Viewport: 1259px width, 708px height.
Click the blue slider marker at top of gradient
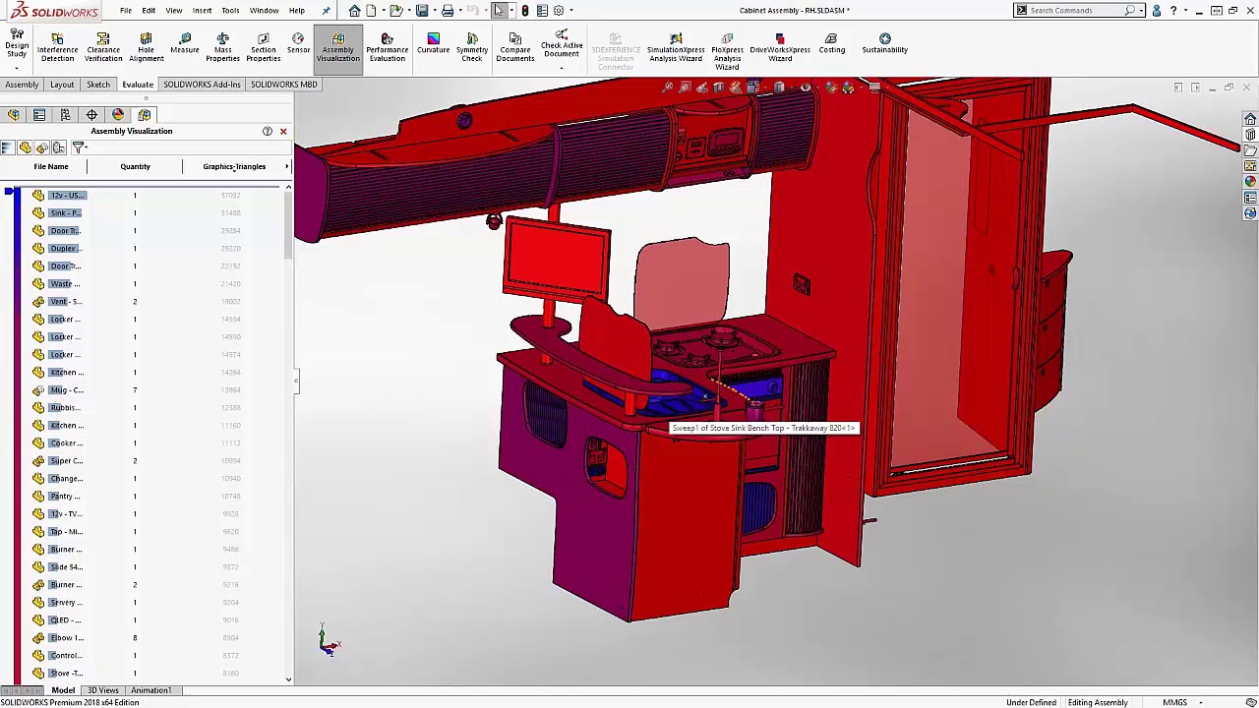(x=8, y=191)
